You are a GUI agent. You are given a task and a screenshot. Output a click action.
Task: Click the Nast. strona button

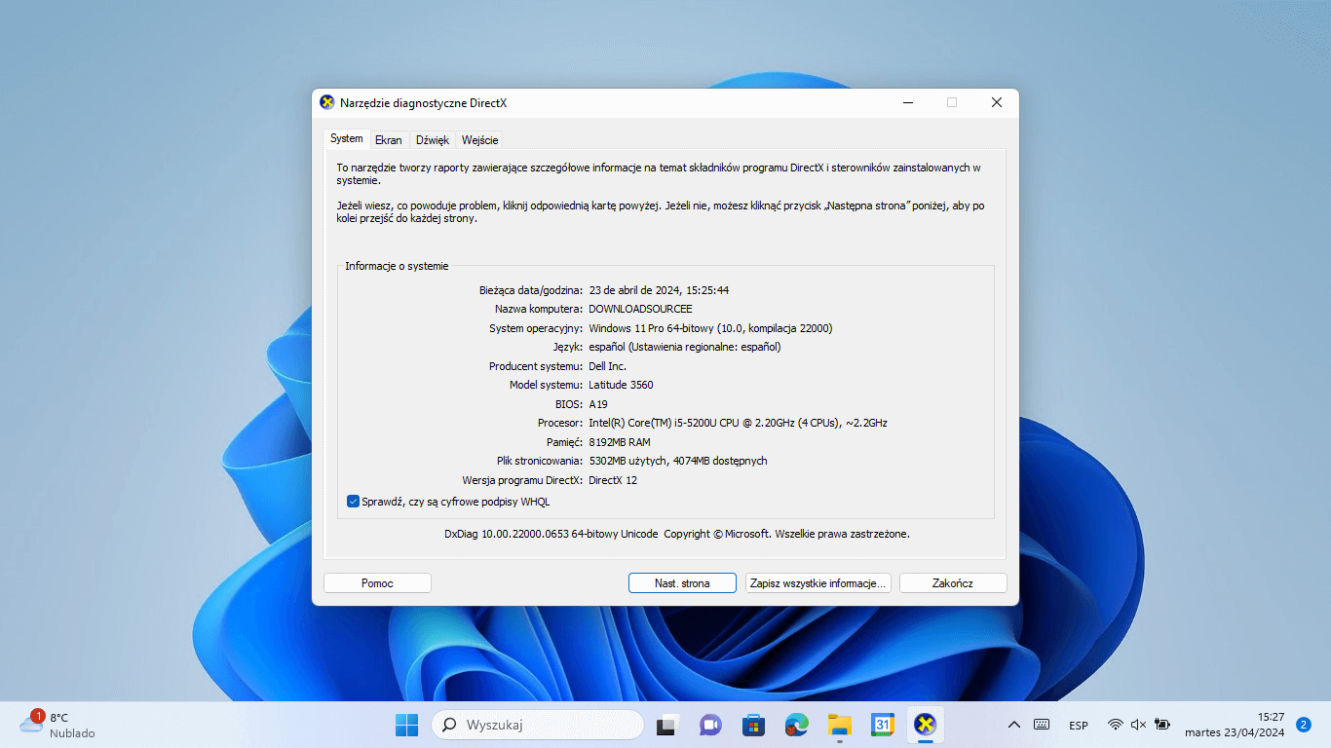682,583
